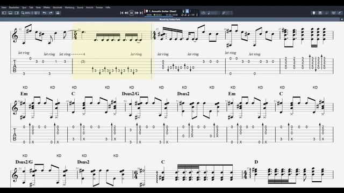
Task: Open the Takt menu
Action: [x=31, y=8]
